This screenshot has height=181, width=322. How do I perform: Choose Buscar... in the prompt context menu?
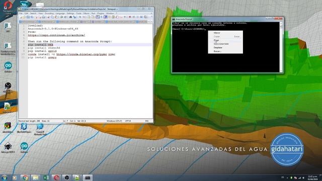click(x=225, y=51)
